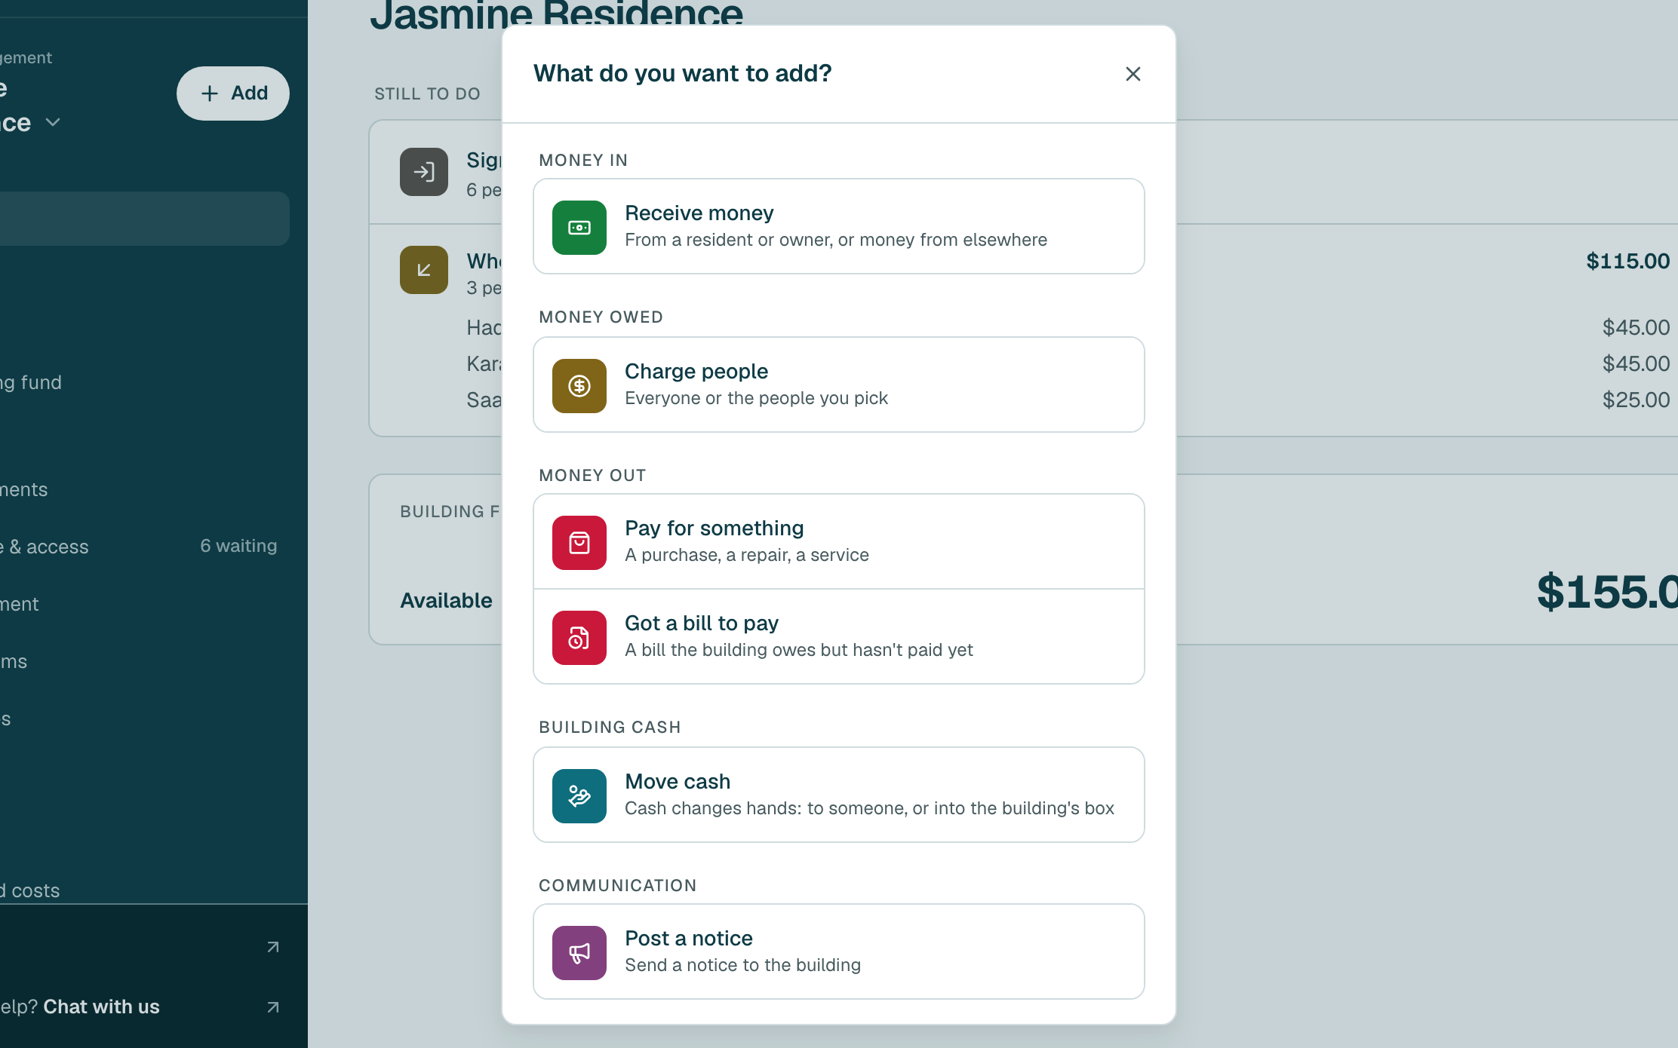
Task: Choose the Move cash title
Action: [x=678, y=782]
